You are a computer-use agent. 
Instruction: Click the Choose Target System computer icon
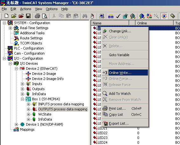[102, 16]
